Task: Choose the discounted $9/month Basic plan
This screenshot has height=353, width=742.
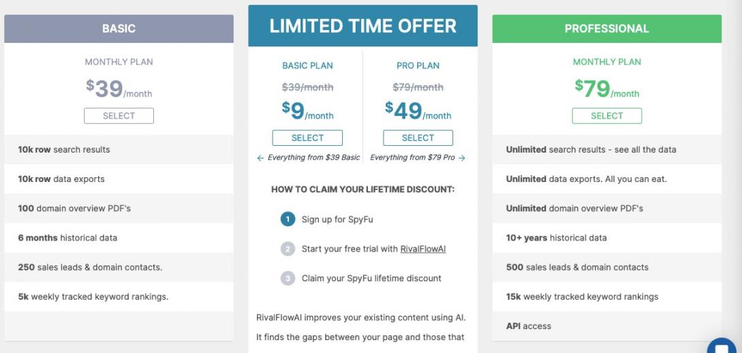Action: pyautogui.click(x=307, y=138)
